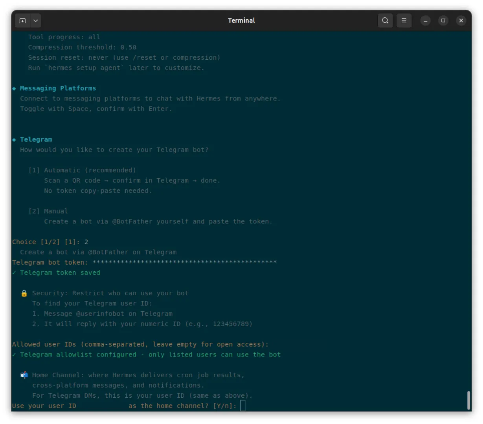
Task: Minimize the Terminal window
Action: click(x=425, y=20)
